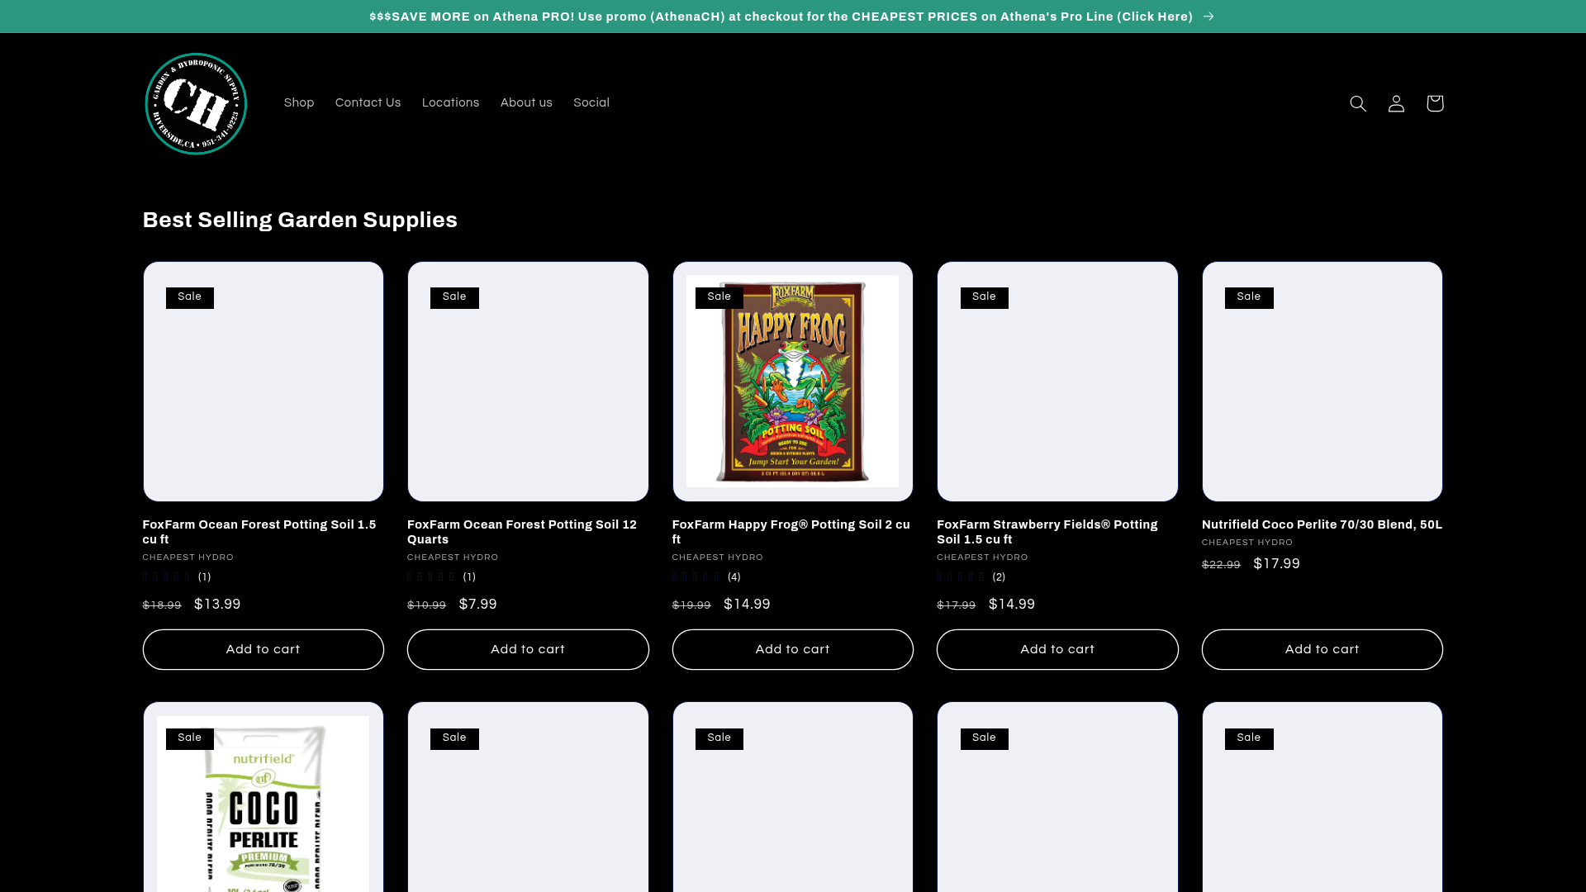Viewport: 1586px width, 892px height.
Task: Add FoxFarm Ocean Forest 12 Quarts to cart
Action: [528, 650]
